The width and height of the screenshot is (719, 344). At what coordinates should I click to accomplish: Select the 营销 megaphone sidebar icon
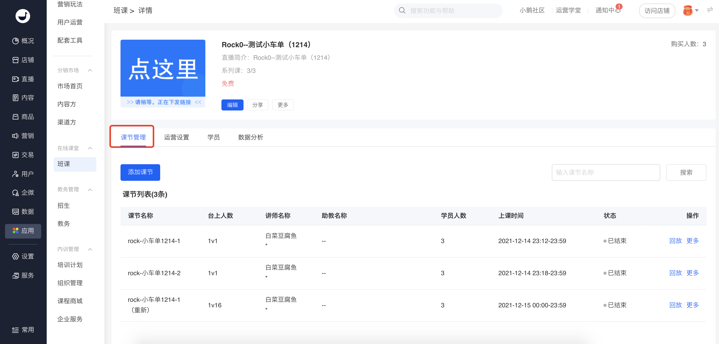coord(16,136)
